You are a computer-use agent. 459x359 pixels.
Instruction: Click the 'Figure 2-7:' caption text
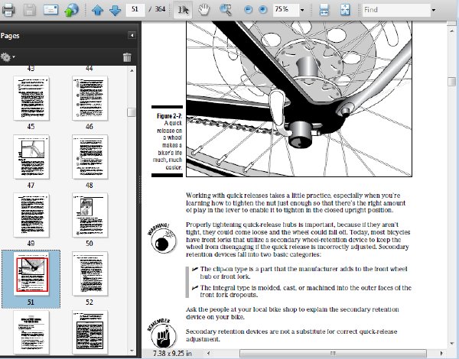tap(169, 116)
